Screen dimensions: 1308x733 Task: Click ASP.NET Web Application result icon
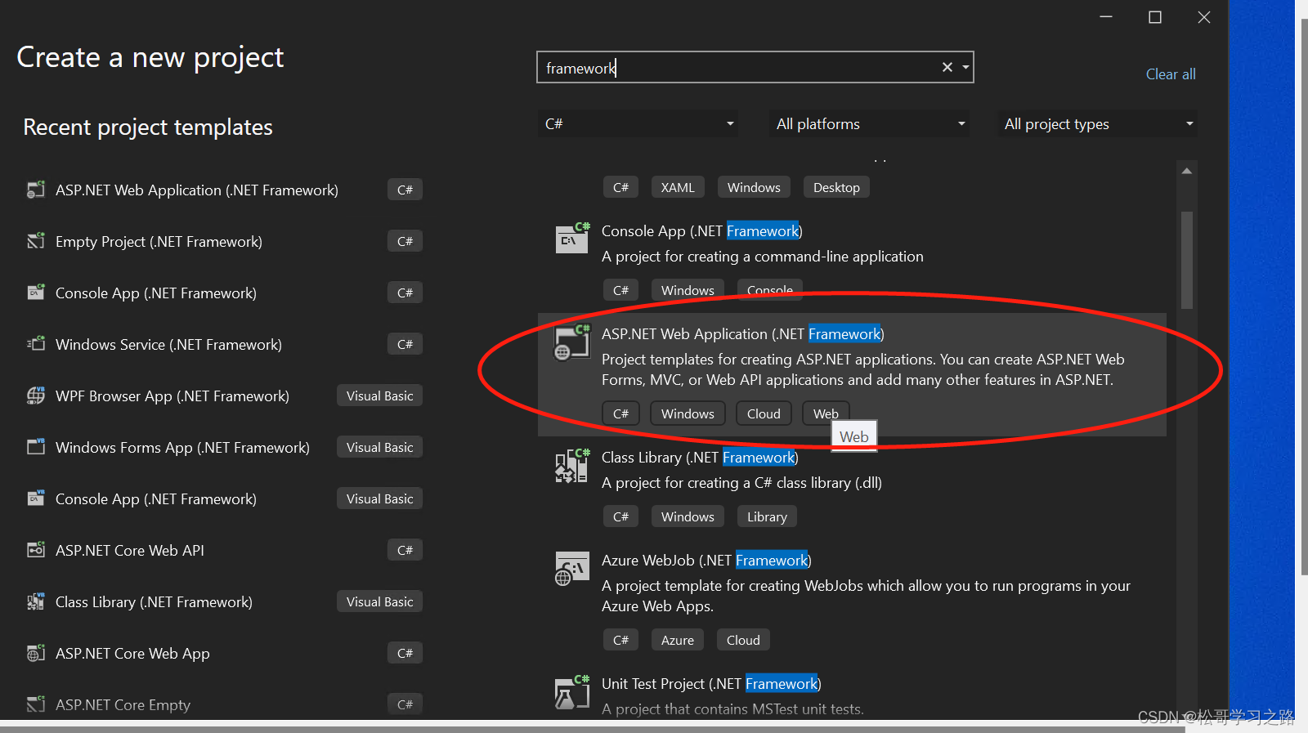coord(572,342)
